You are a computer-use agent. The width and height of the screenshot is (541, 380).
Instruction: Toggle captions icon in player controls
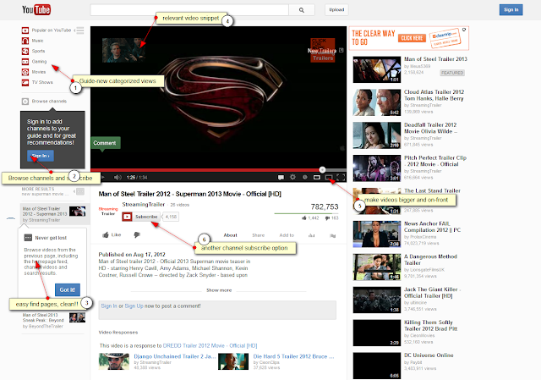point(281,177)
